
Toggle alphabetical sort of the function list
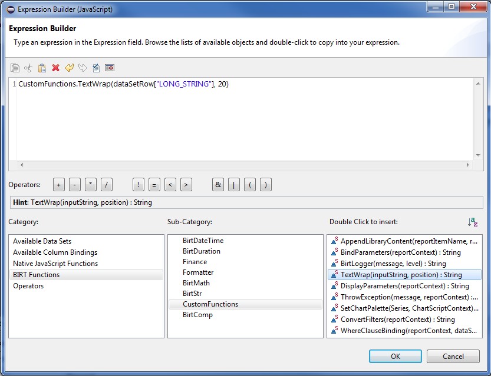click(x=472, y=222)
